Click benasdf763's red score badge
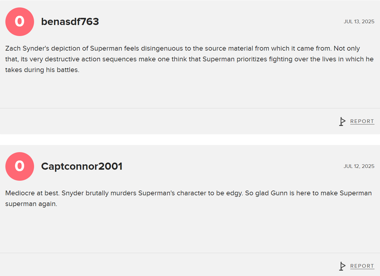 [20, 22]
